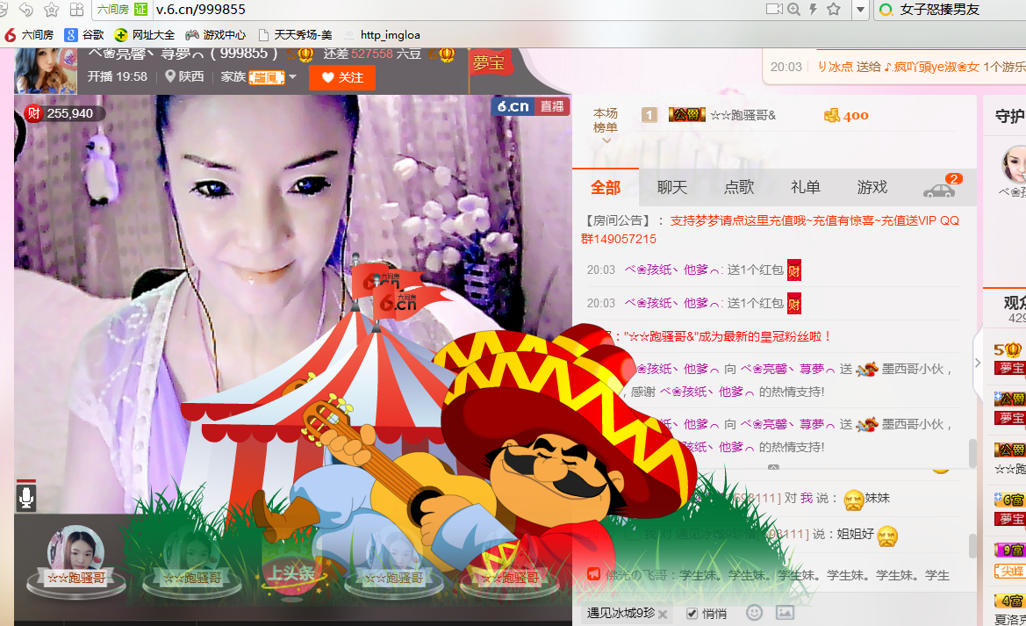
Task: Switch to the 聊天 tab
Action: click(x=672, y=188)
